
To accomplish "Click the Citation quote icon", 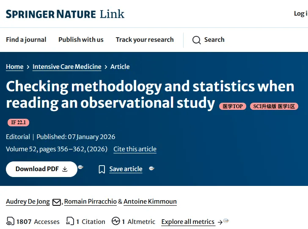I will click(x=70, y=221).
